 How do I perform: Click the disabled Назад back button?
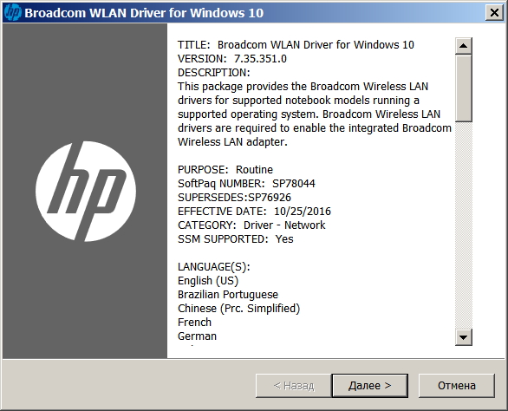point(294,386)
